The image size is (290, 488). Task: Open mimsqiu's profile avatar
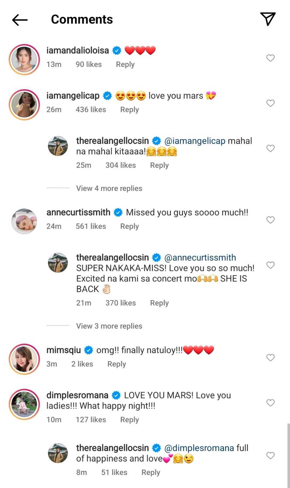24,359
